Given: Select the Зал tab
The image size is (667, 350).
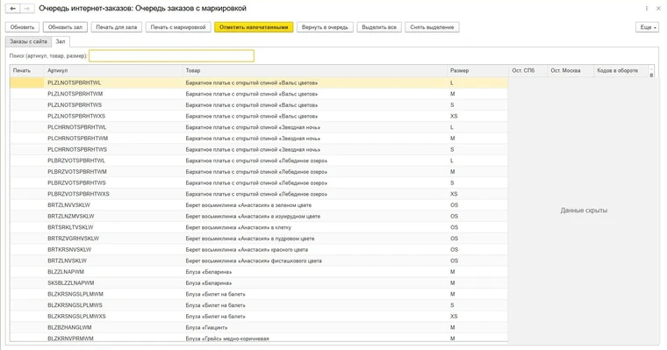Looking at the screenshot, I should coord(61,42).
